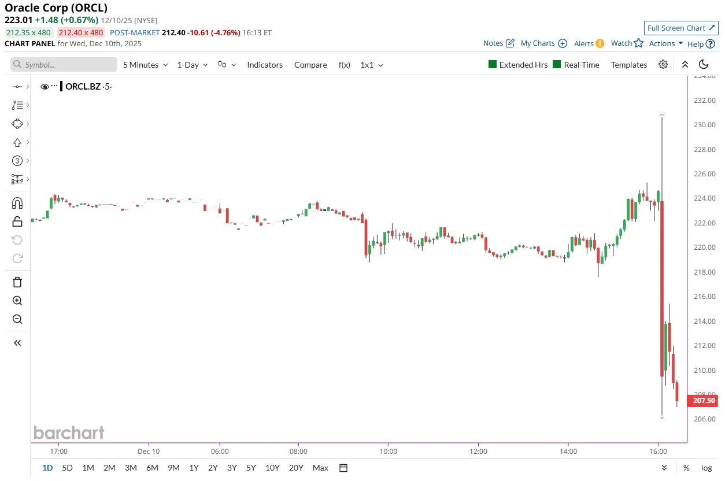Open Alerts
This screenshot has width=725, height=481.
pos(589,43)
